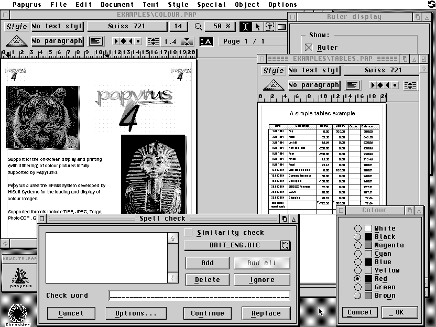Open the line spacing 1.4 value selector
The width and height of the screenshot is (436, 327).
[170, 41]
